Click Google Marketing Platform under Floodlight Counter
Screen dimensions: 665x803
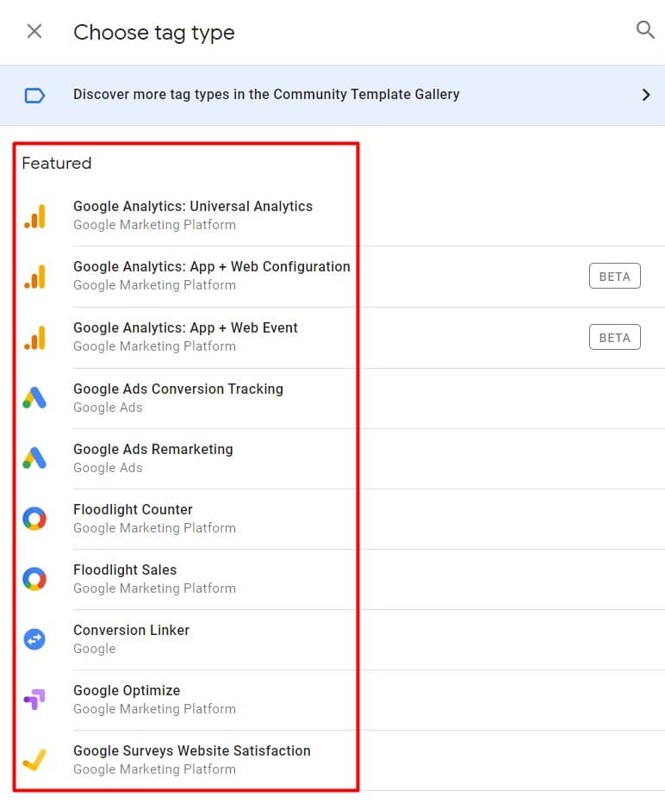(x=154, y=528)
